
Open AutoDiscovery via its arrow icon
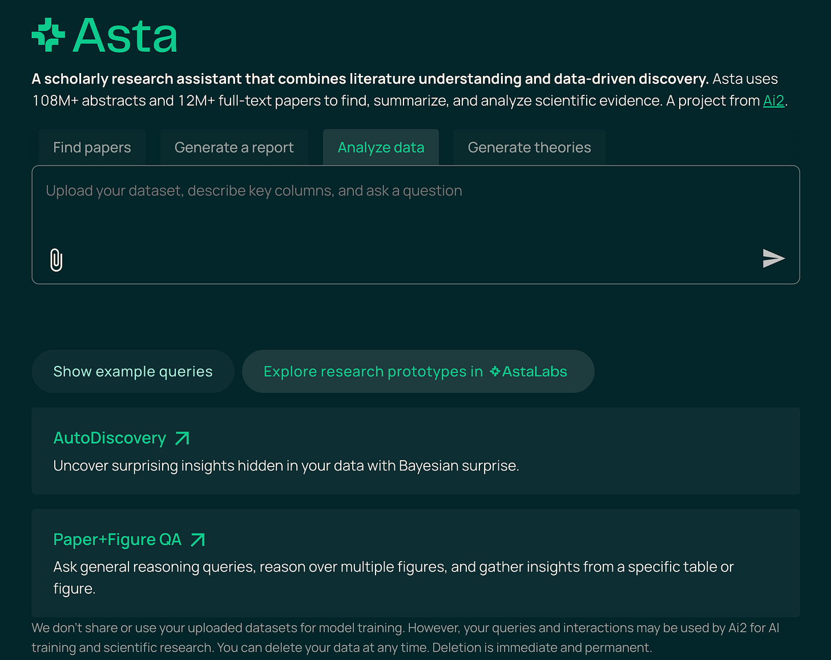click(182, 438)
